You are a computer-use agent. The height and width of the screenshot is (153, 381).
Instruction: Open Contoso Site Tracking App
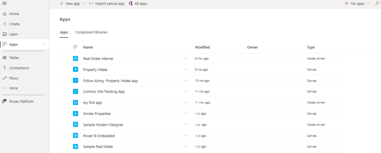[104, 92]
